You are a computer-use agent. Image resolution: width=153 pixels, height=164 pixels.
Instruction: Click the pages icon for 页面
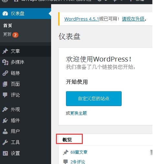(5, 84)
